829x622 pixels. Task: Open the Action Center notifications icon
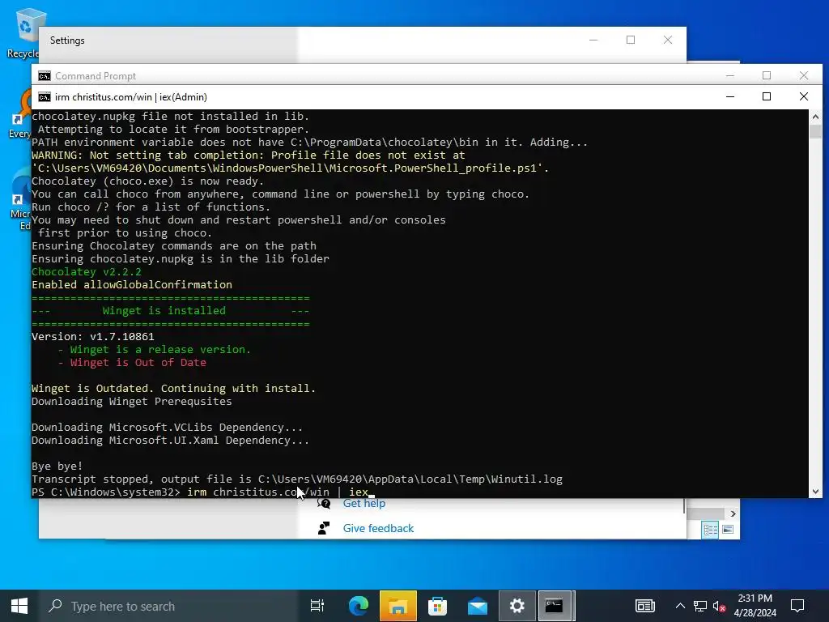797,606
